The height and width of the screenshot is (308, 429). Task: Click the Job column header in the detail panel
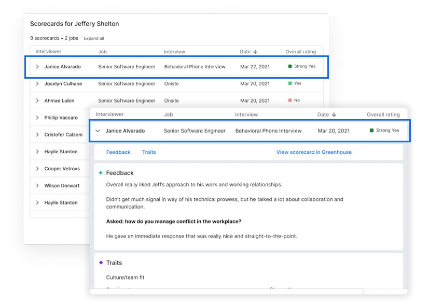(x=169, y=114)
